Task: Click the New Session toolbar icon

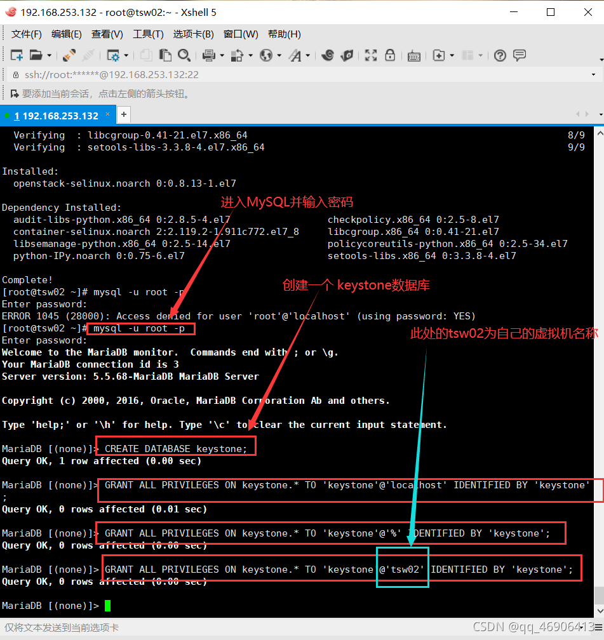Action: click(x=17, y=55)
